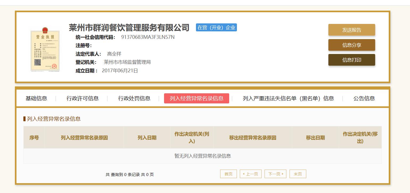This screenshot has height=193, width=410.
Task: Click the establishment date 2017年06月21日
Action: click(120, 71)
